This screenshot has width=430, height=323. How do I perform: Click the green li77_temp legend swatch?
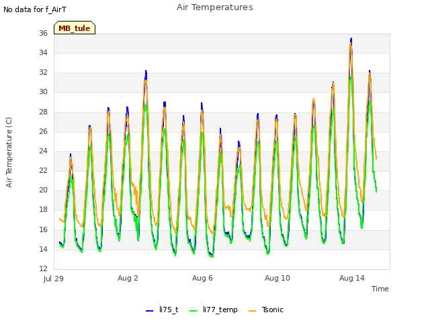click(193, 311)
